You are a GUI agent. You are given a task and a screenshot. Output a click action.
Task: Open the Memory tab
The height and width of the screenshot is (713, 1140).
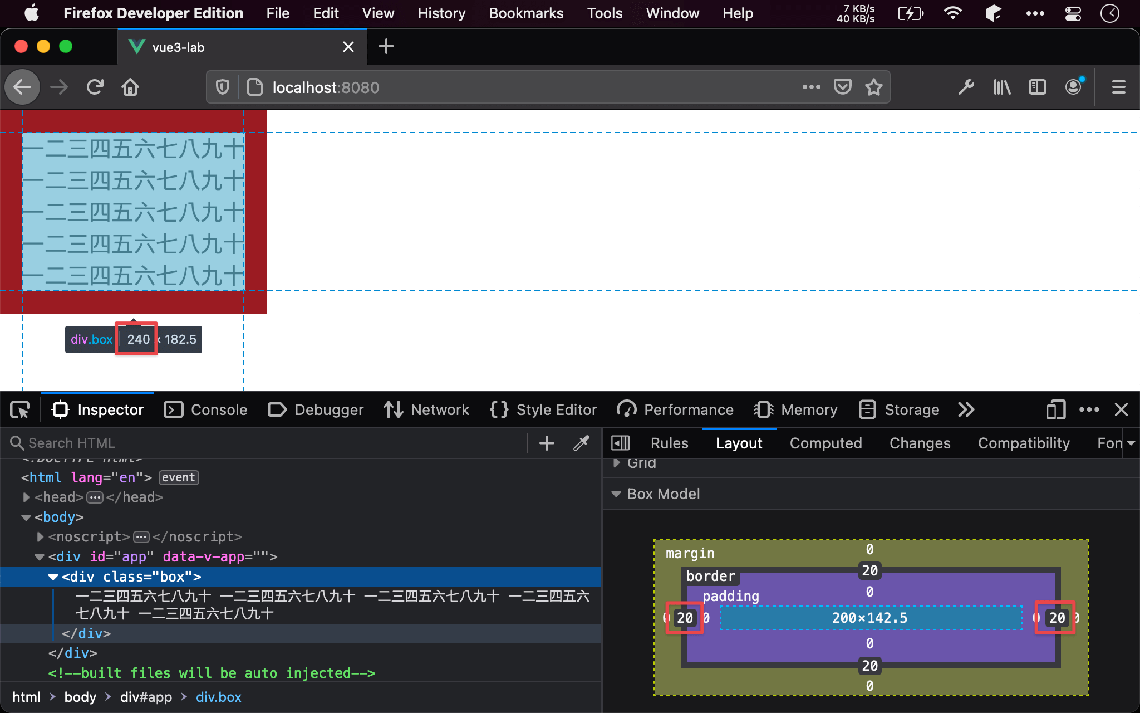(795, 410)
